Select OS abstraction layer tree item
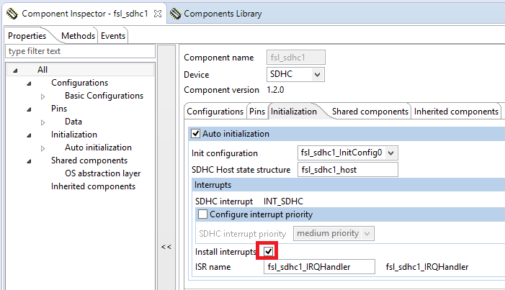 pyautogui.click(x=102, y=173)
